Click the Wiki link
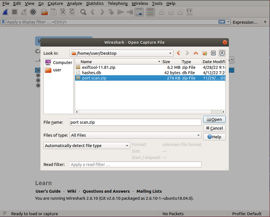This screenshot has height=217, width=270. 72,191
